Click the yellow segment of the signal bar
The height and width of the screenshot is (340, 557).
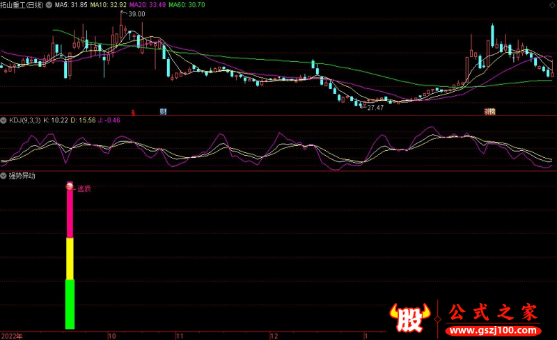(70, 259)
